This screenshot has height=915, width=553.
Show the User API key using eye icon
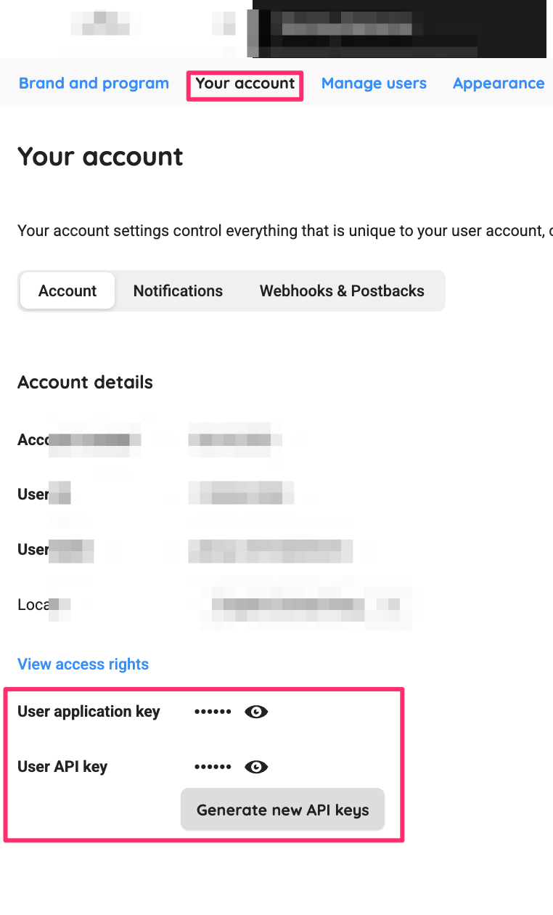pos(256,767)
